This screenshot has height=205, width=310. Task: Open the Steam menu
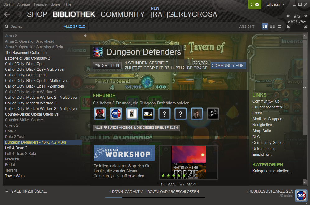(x=8, y=4)
